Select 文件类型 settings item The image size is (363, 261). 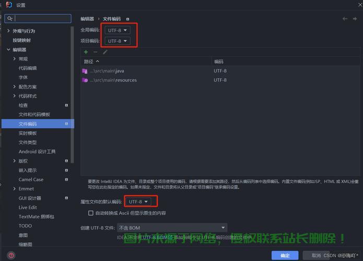point(28,143)
